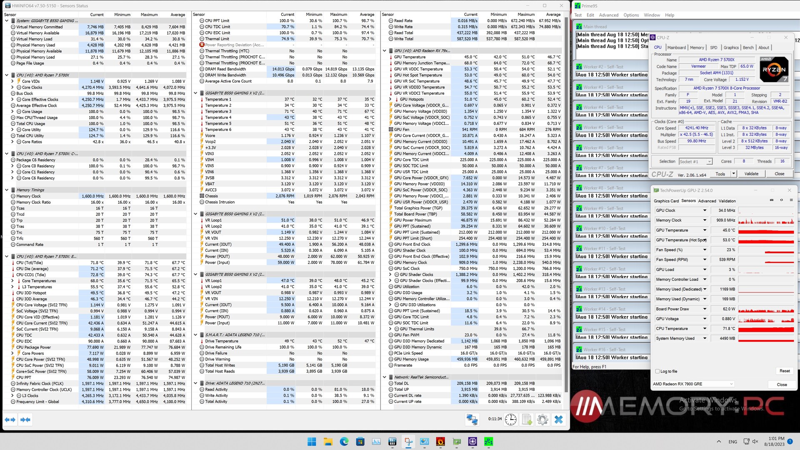Viewport: 800px width, 450px height.
Task: Click the Close button in GPU-Z
Action: 782,385
